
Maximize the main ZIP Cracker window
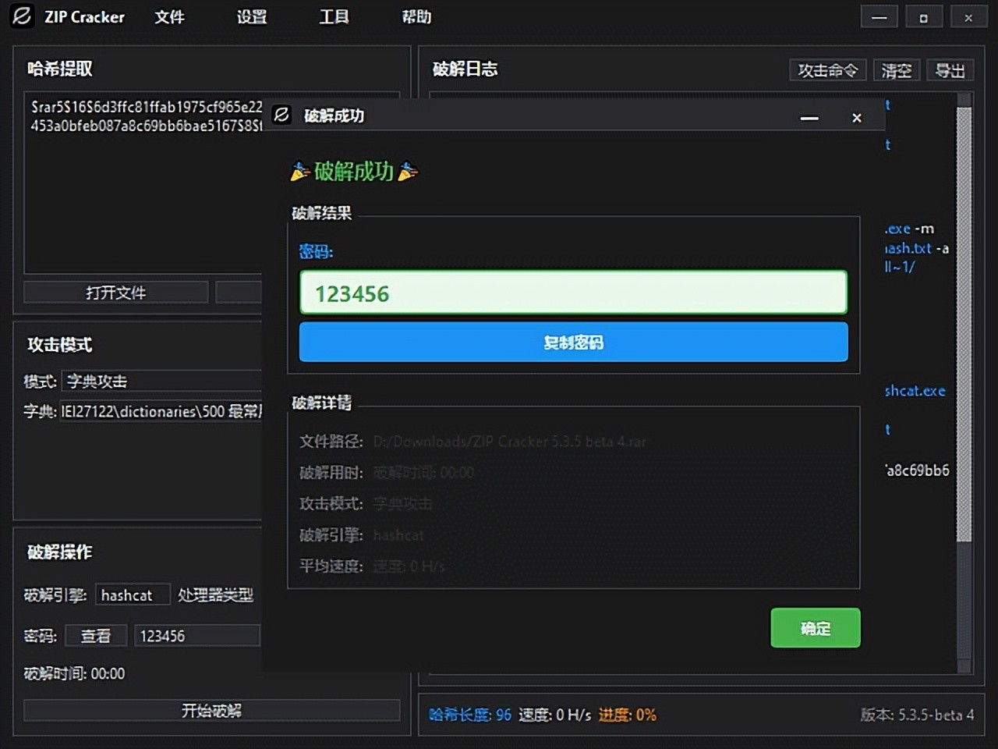click(924, 17)
